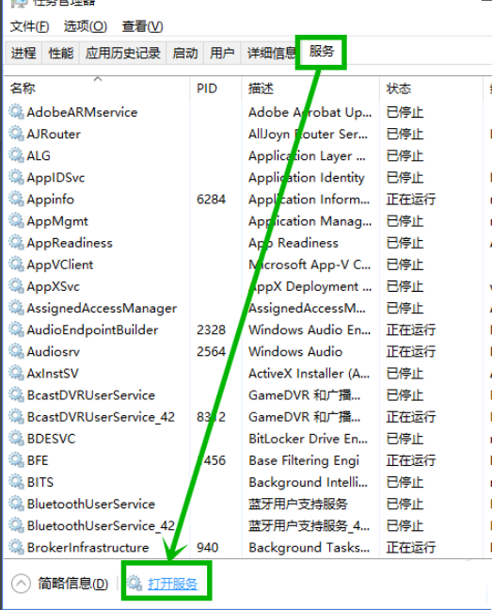Click the Base Filtering Engi description
Image resolution: width=492 pixels, height=610 pixels.
[304, 460]
